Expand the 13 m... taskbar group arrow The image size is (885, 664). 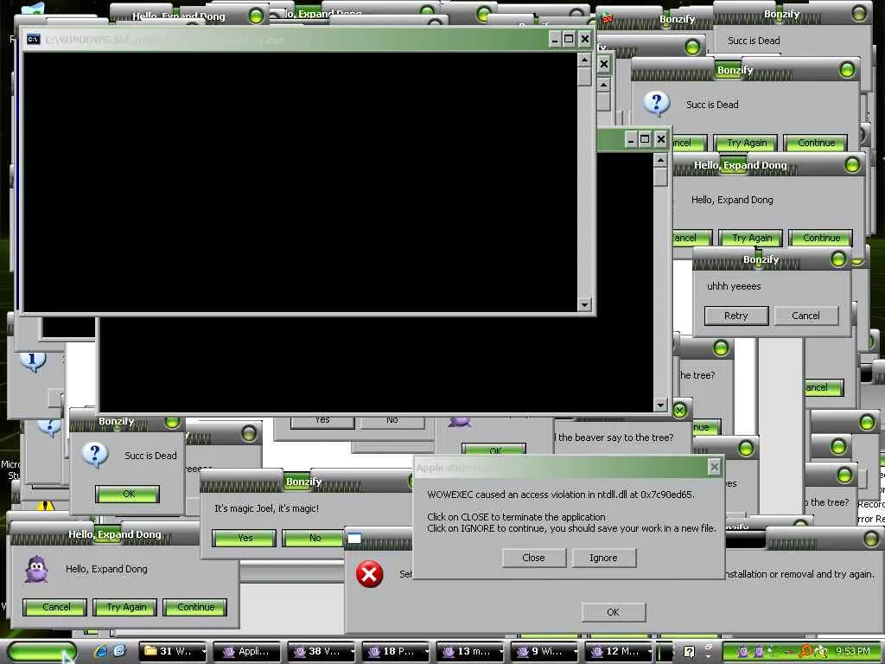pyautogui.click(x=501, y=652)
